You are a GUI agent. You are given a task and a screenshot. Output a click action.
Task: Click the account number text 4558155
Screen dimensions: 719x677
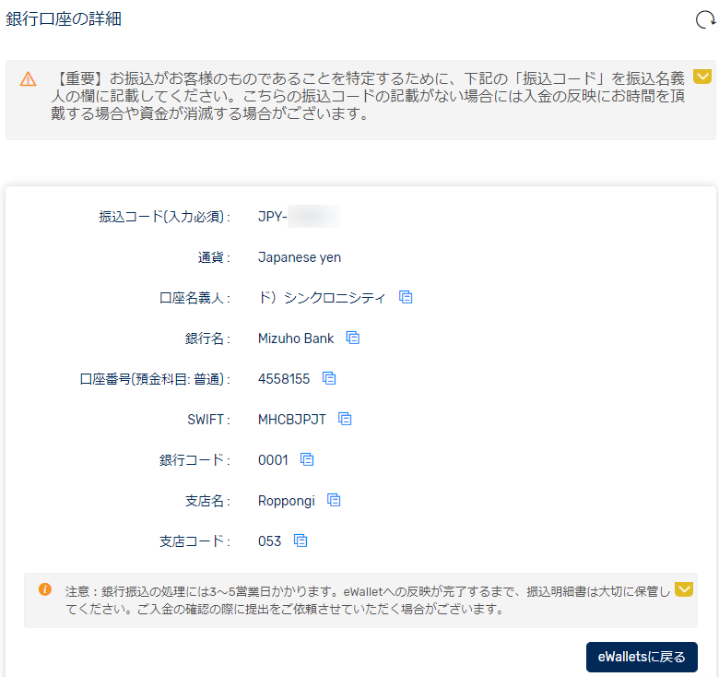(284, 379)
